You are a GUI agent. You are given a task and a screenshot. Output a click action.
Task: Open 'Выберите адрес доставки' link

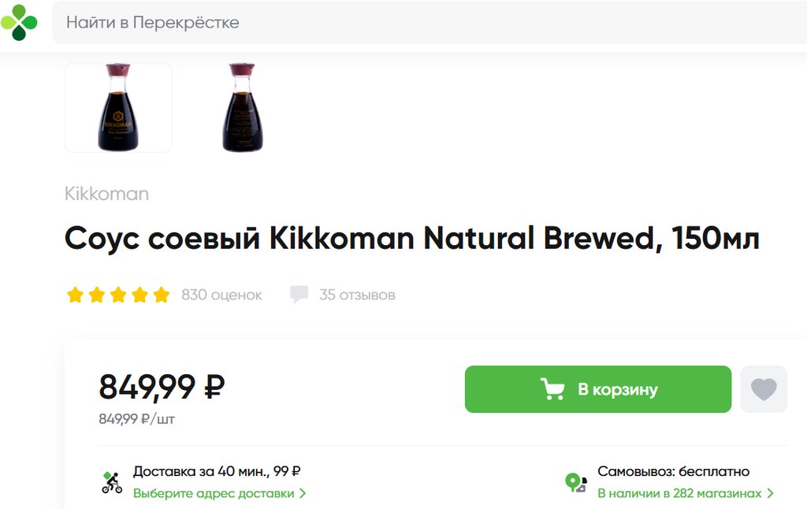(213, 493)
